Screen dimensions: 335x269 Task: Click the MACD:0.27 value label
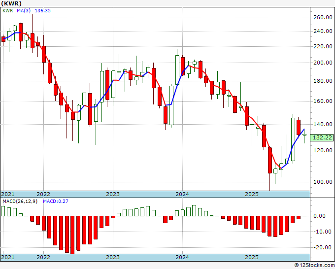[56, 202]
